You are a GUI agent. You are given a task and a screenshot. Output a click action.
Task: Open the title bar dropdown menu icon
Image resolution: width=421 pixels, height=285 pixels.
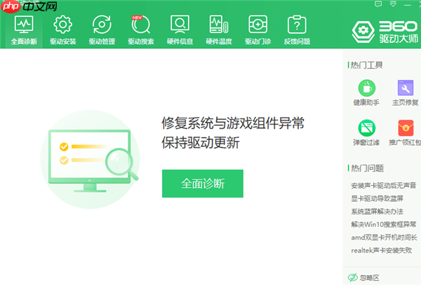[393, 4]
